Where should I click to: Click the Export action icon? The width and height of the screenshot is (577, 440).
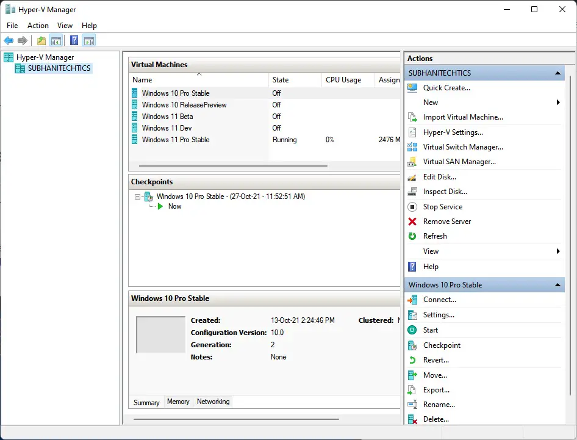pyautogui.click(x=412, y=390)
